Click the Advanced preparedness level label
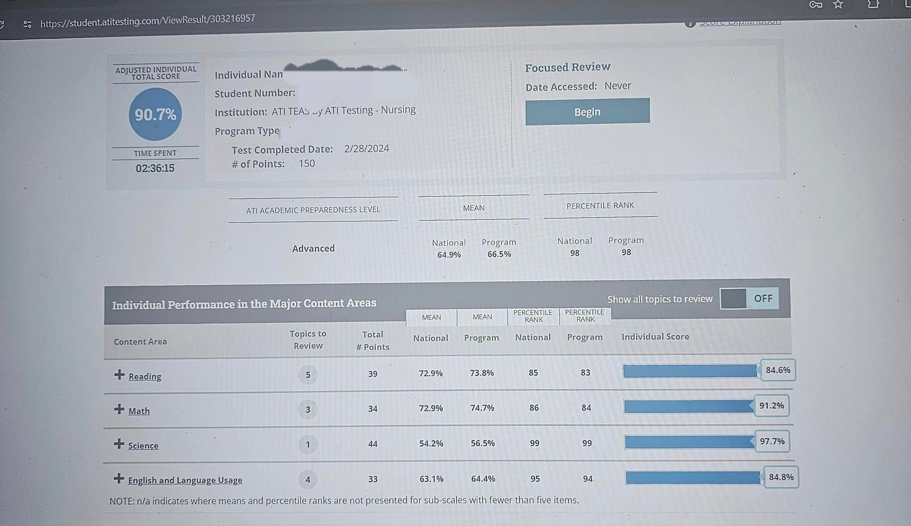 [313, 248]
